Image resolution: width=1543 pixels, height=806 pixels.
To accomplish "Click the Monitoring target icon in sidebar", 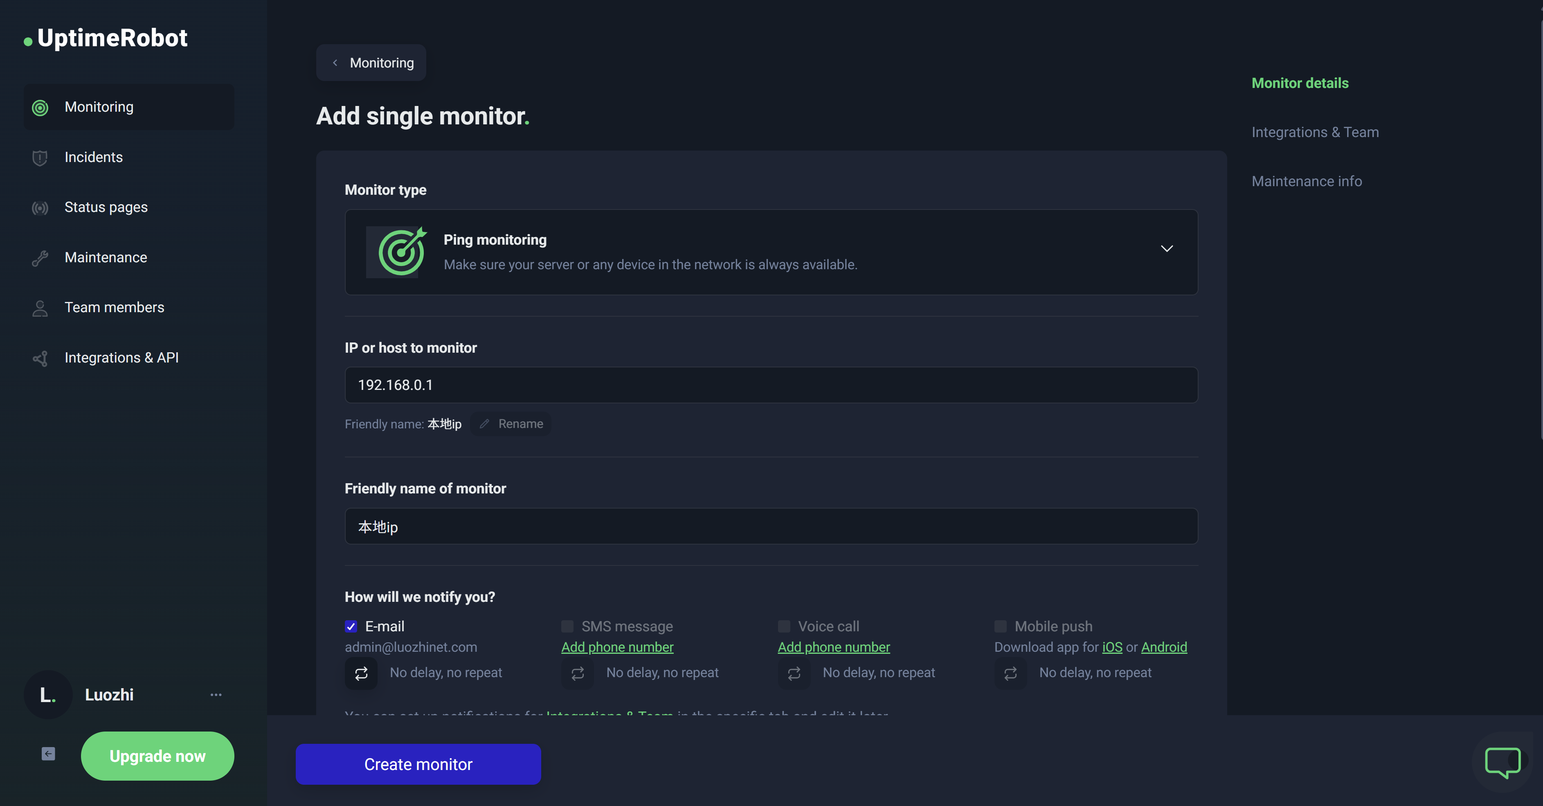I will point(40,107).
